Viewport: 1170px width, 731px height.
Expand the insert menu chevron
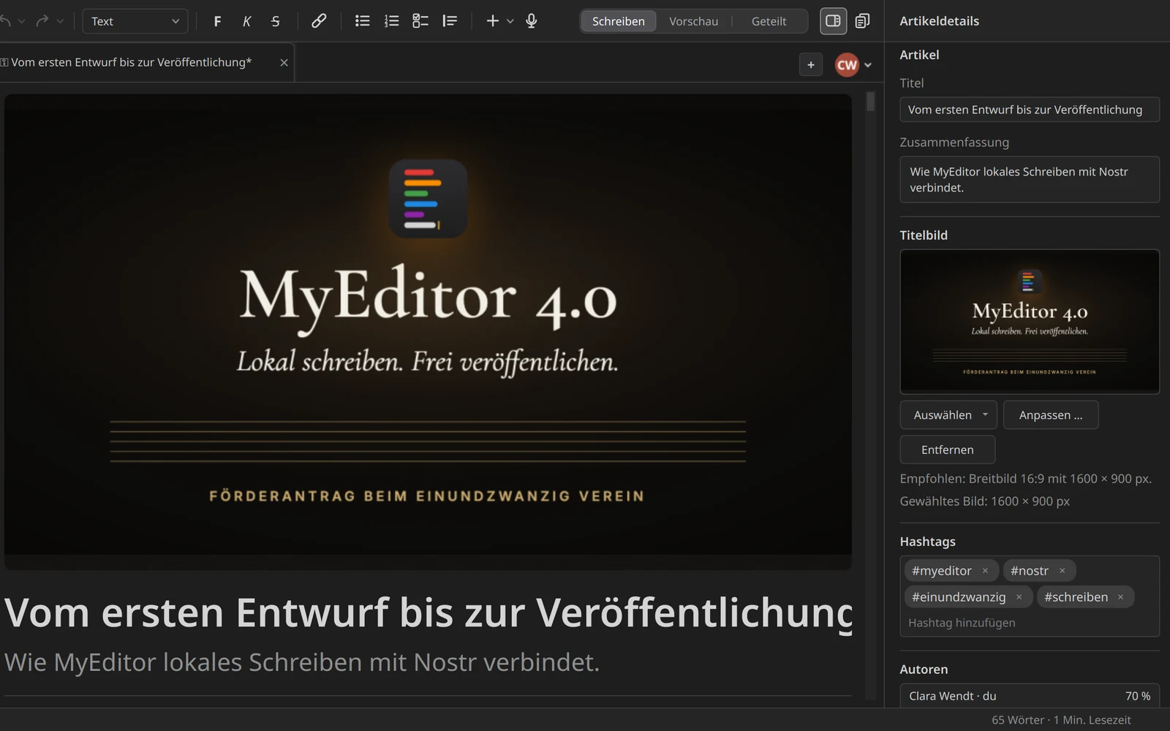(x=510, y=21)
